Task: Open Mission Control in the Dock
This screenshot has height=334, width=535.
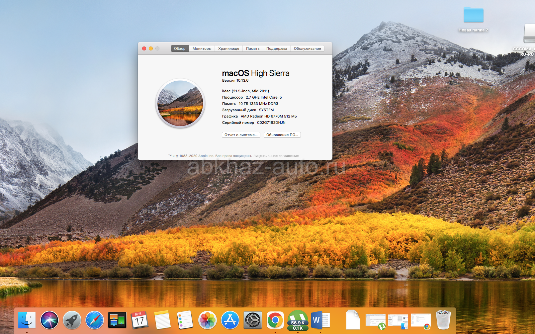Action: [x=117, y=320]
